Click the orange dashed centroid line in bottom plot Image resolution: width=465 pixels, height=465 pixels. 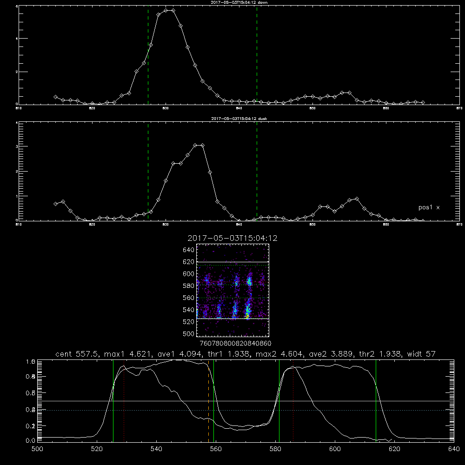click(208, 401)
